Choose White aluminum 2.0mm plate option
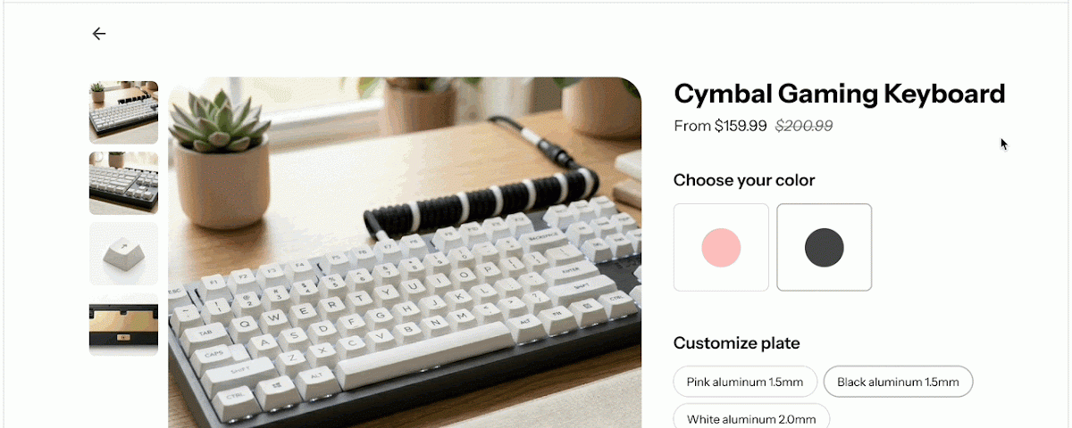 click(x=751, y=417)
